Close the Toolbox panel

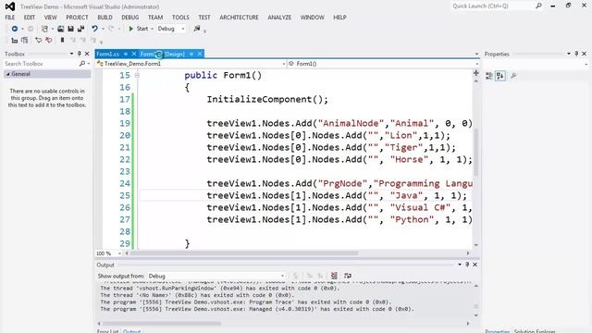click(87, 54)
